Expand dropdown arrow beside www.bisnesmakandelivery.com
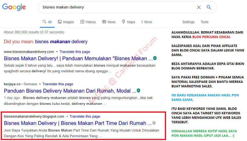247x141 pixels. [x=57, y=52]
